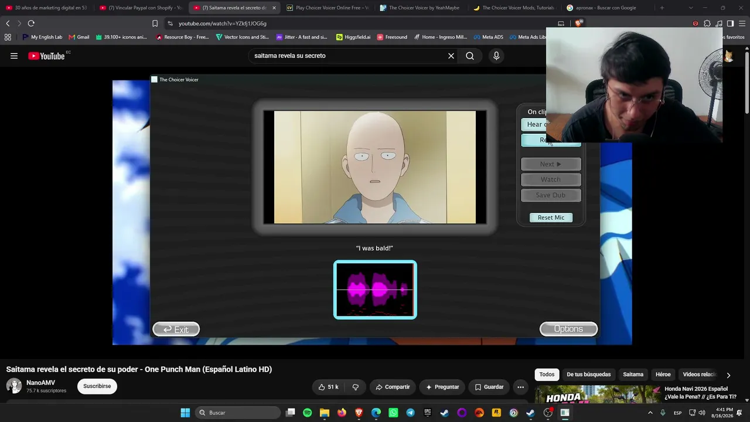Open the Brave apps grid icon
The image size is (750, 422).
[8, 37]
